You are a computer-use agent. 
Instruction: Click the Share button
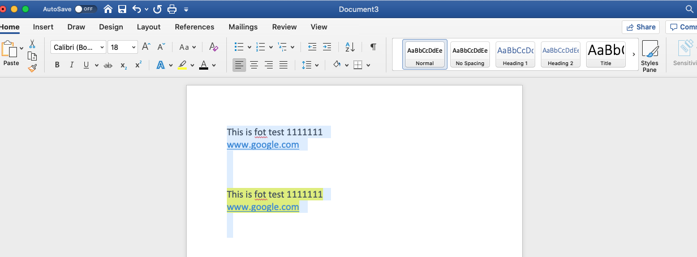(640, 27)
